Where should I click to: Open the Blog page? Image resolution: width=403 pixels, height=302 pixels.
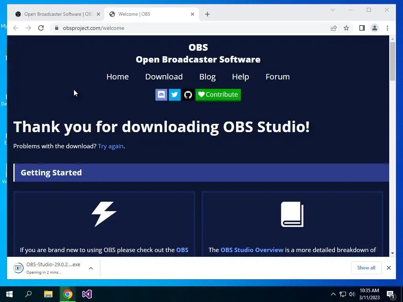click(x=207, y=77)
